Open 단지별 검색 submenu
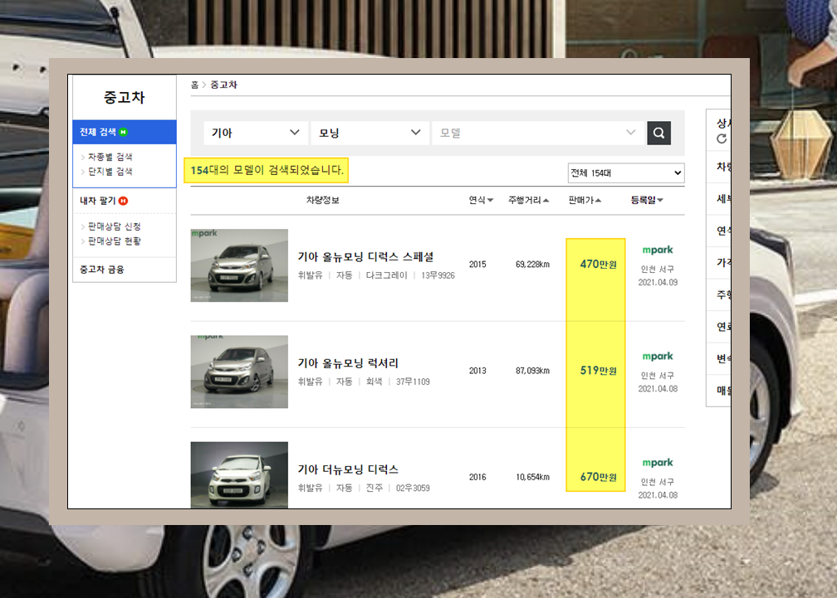The image size is (837, 598). point(110,171)
